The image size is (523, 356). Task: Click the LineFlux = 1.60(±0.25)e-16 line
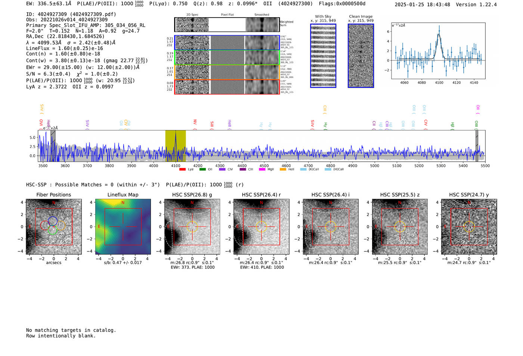tap(65, 49)
